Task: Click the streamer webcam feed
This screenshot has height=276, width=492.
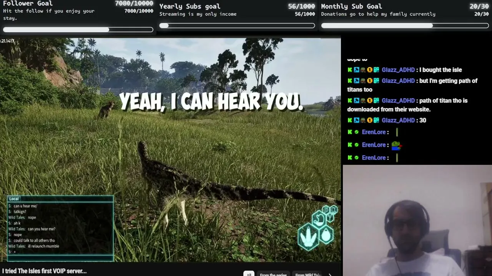Action: point(417,220)
